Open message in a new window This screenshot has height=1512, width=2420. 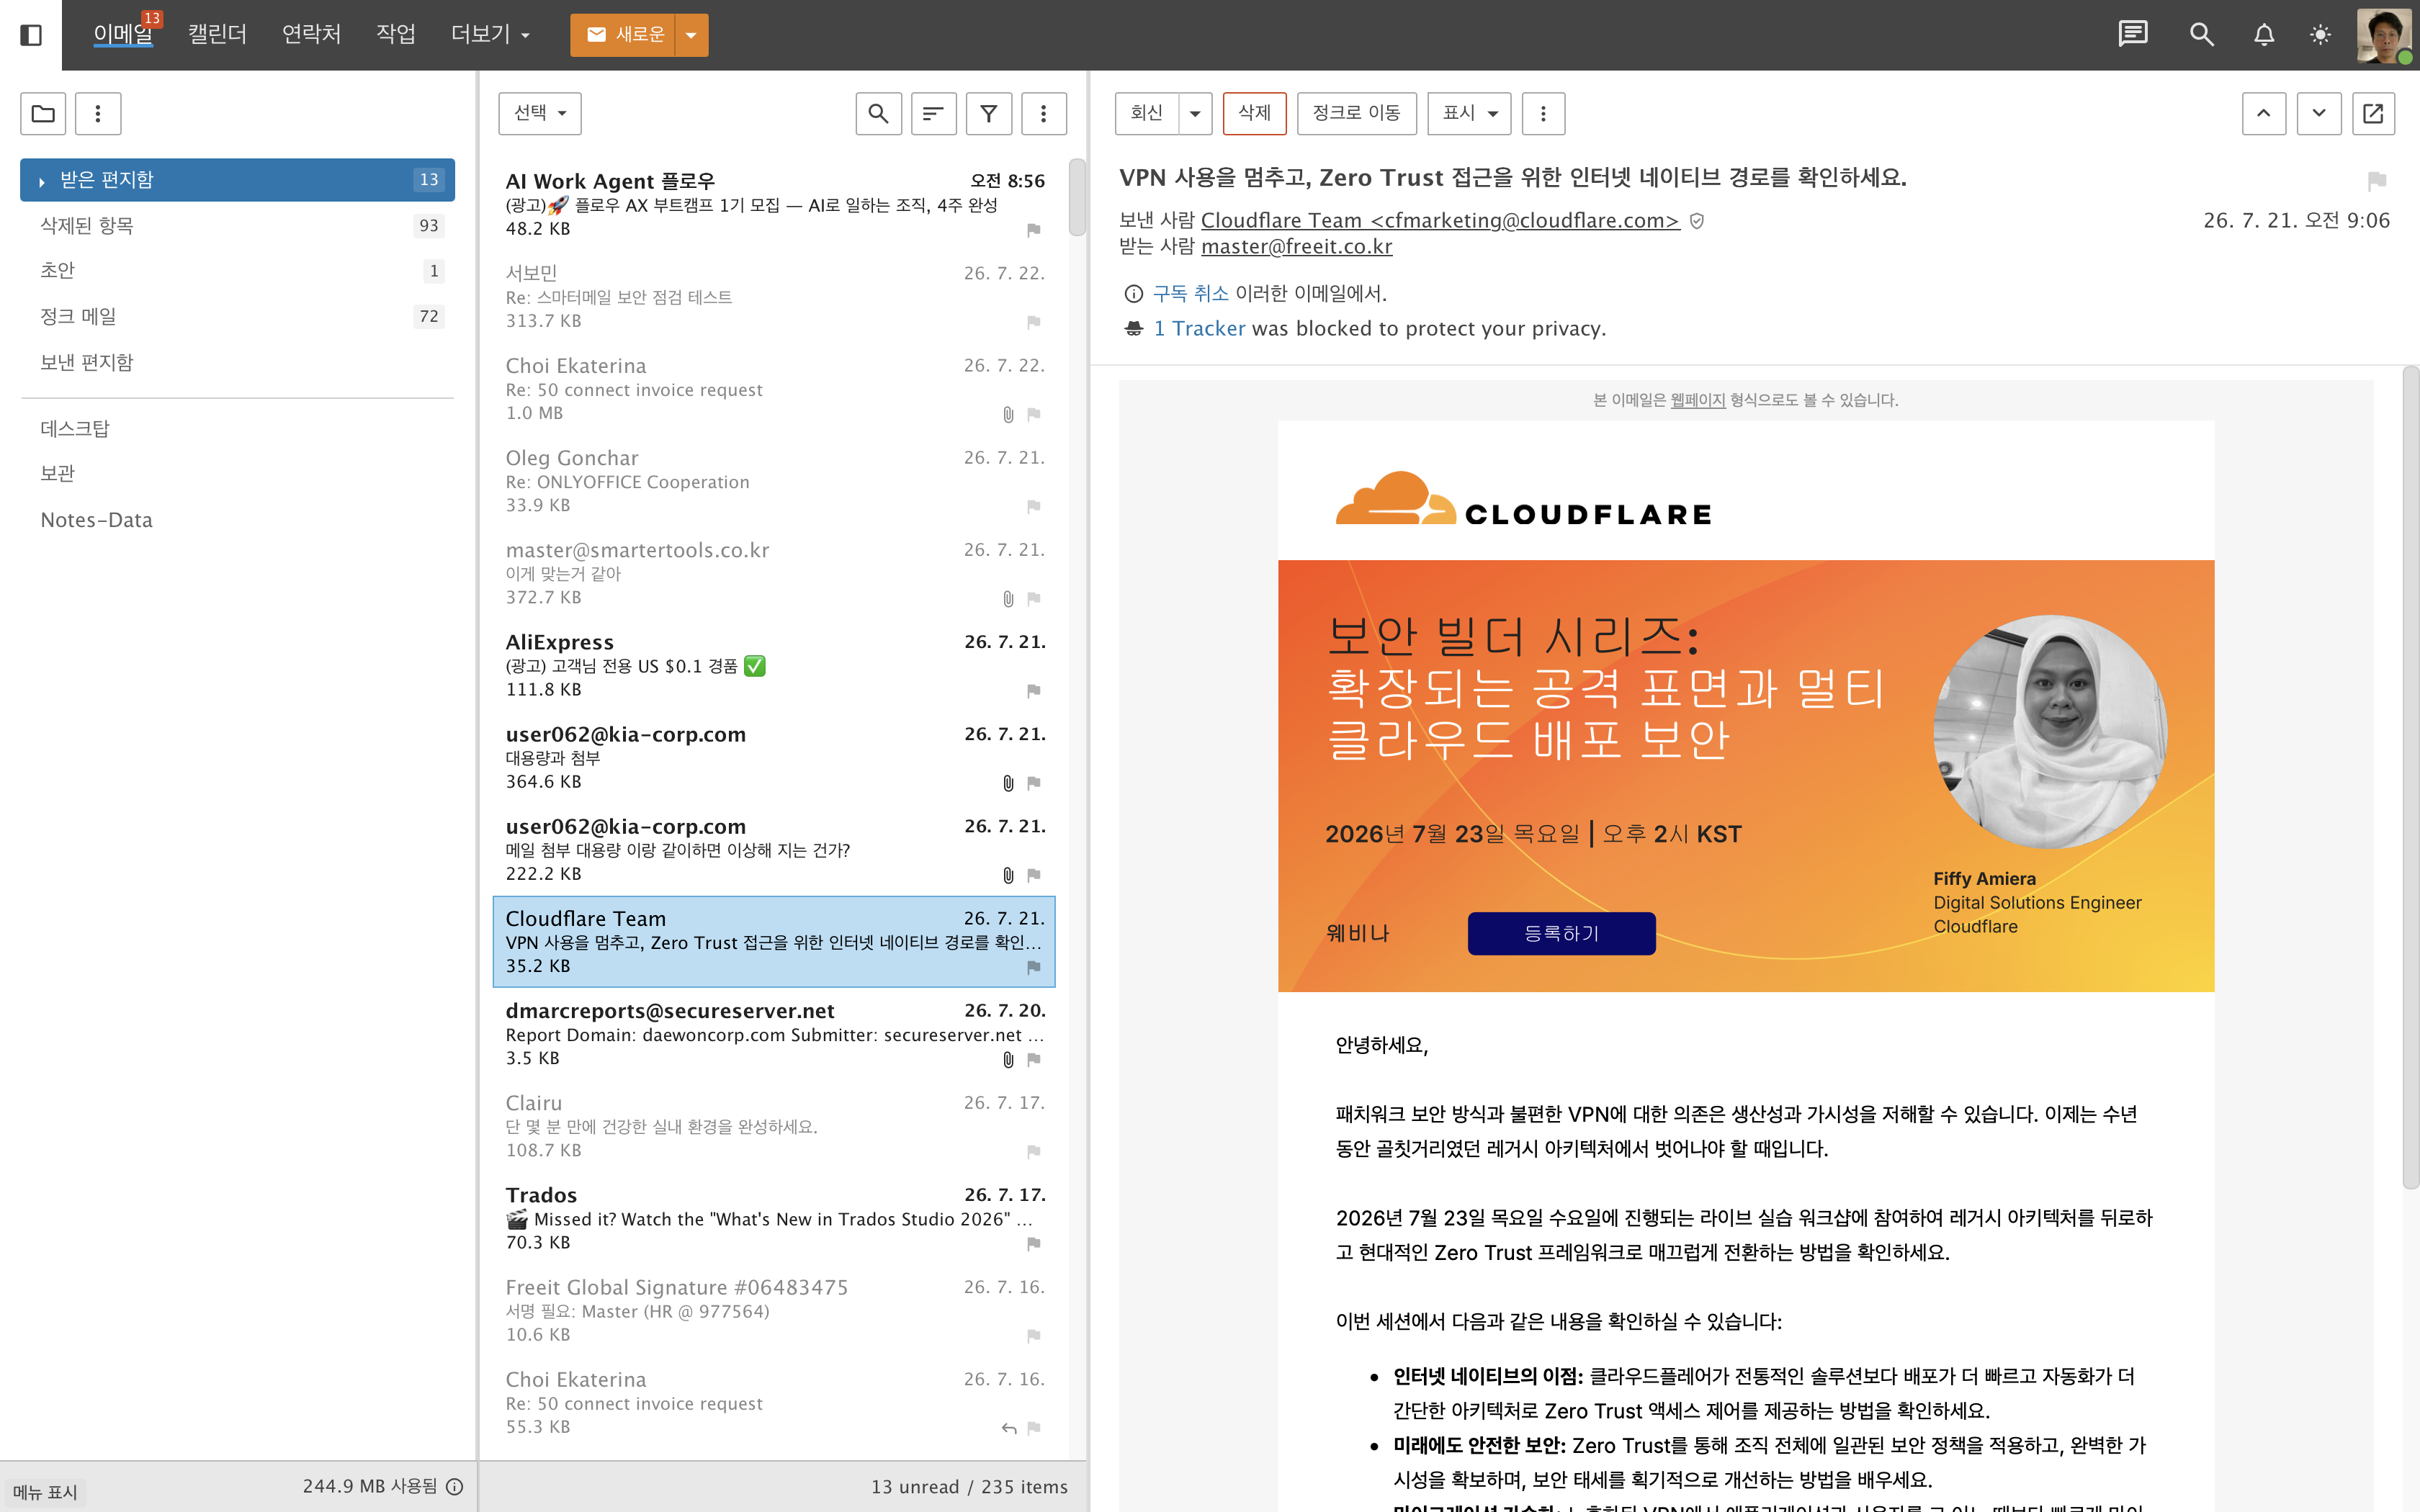2373,113
